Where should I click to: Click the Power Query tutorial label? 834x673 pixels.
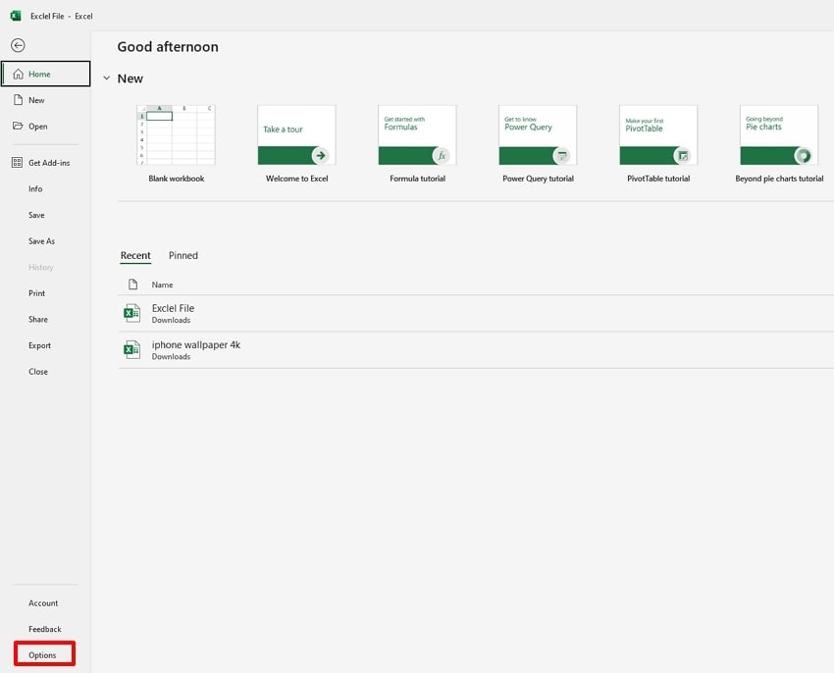tap(538, 179)
